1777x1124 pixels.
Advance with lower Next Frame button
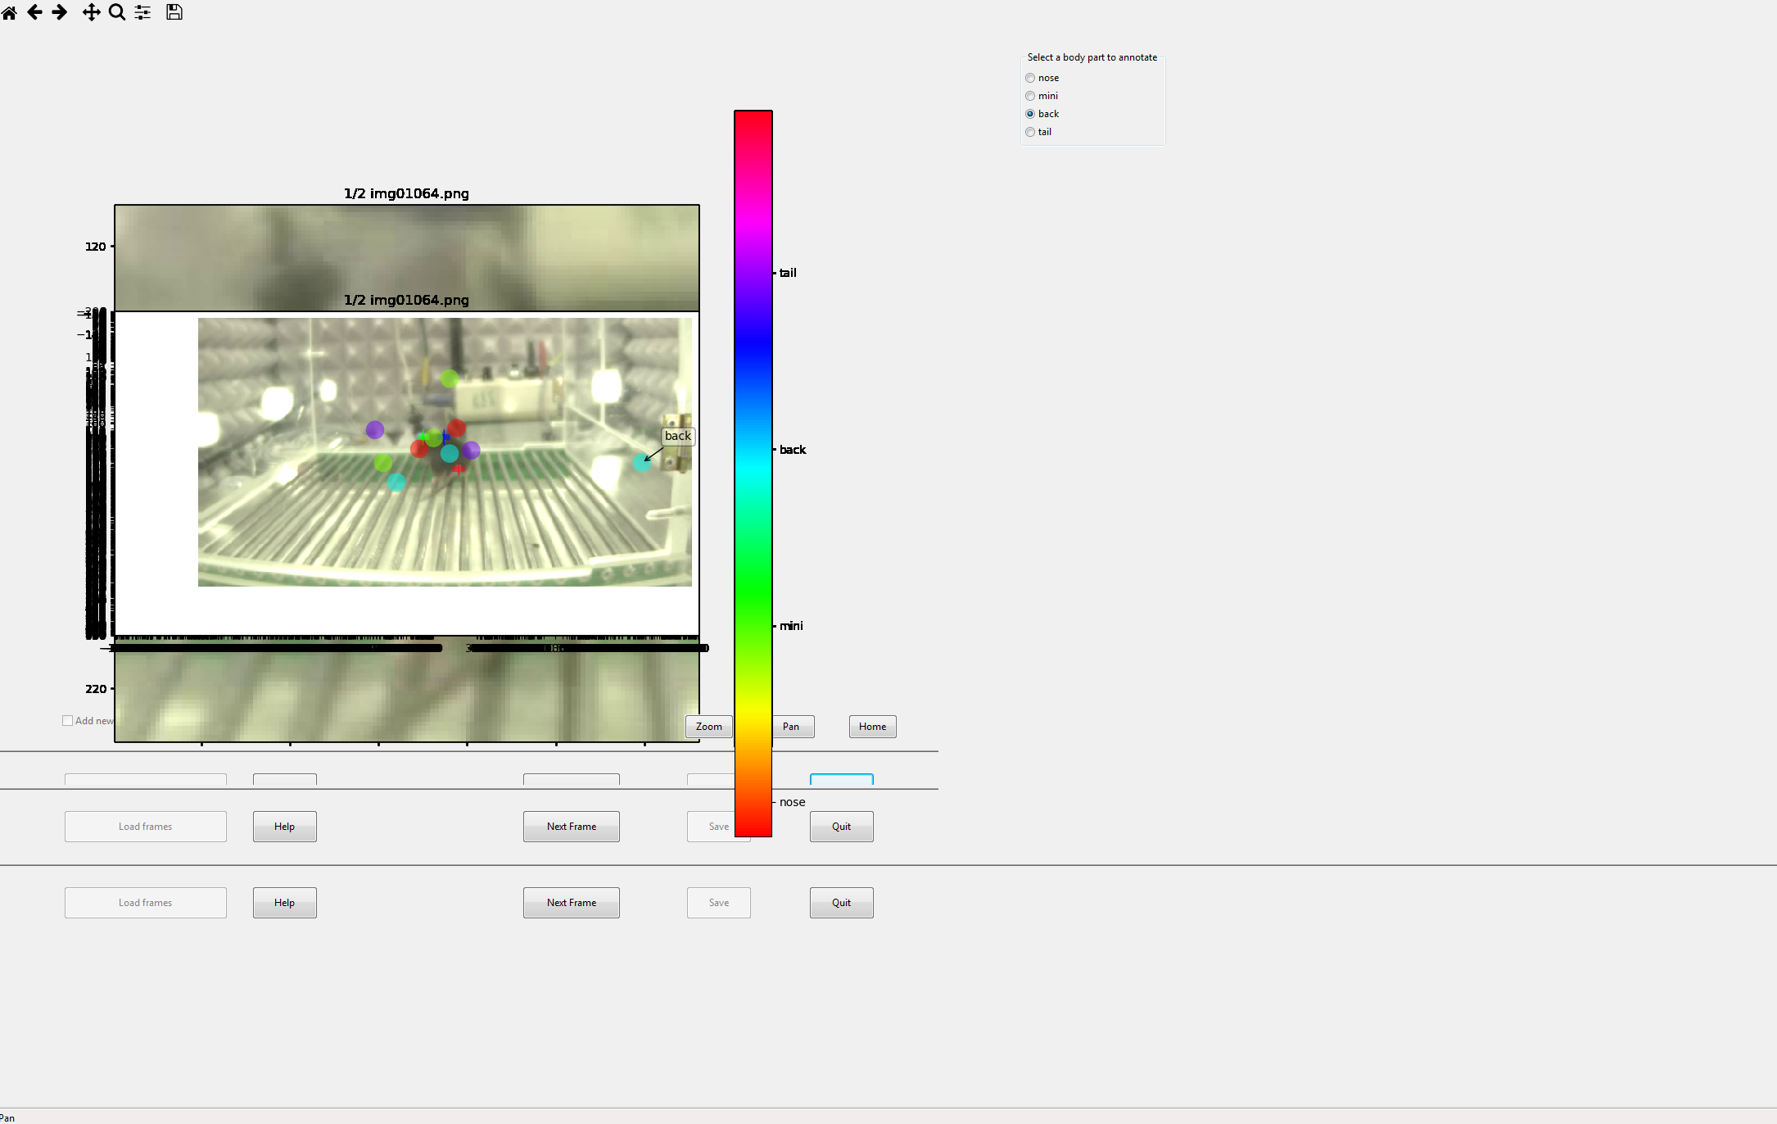[x=572, y=903]
